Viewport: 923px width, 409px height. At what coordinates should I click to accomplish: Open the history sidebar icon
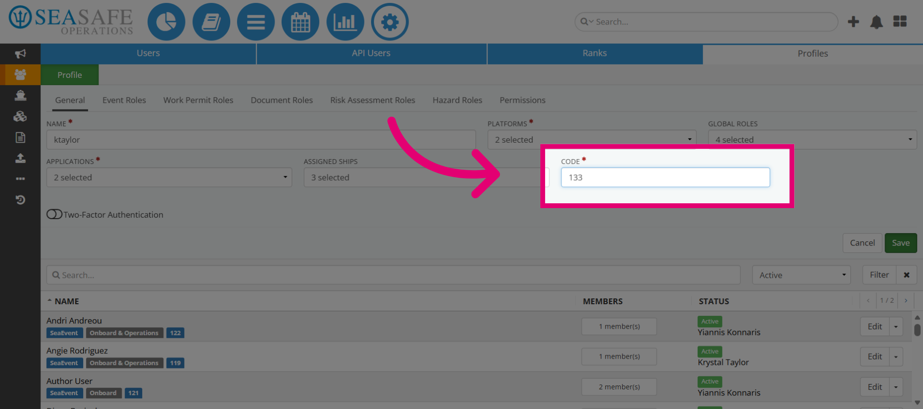20,199
